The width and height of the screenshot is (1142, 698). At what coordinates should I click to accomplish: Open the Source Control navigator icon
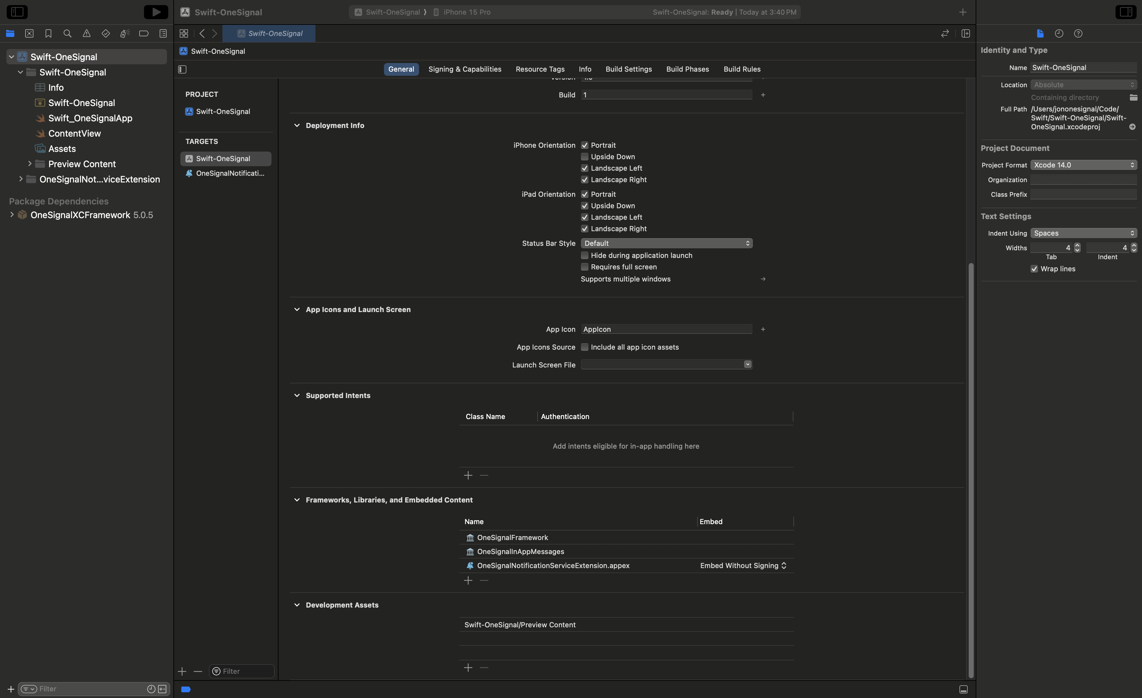pyautogui.click(x=29, y=33)
